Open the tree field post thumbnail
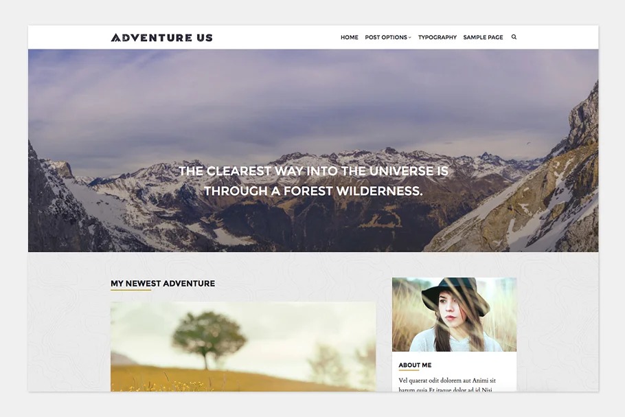The width and height of the screenshot is (625, 417). coord(243,346)
